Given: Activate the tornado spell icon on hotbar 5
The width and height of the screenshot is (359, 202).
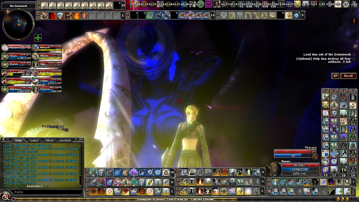Looking at the screenshot, I should [60, 16].
